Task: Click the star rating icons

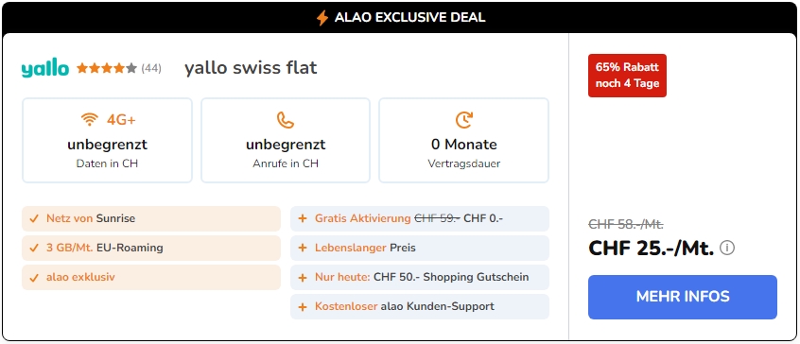Action: coord(107,68)
